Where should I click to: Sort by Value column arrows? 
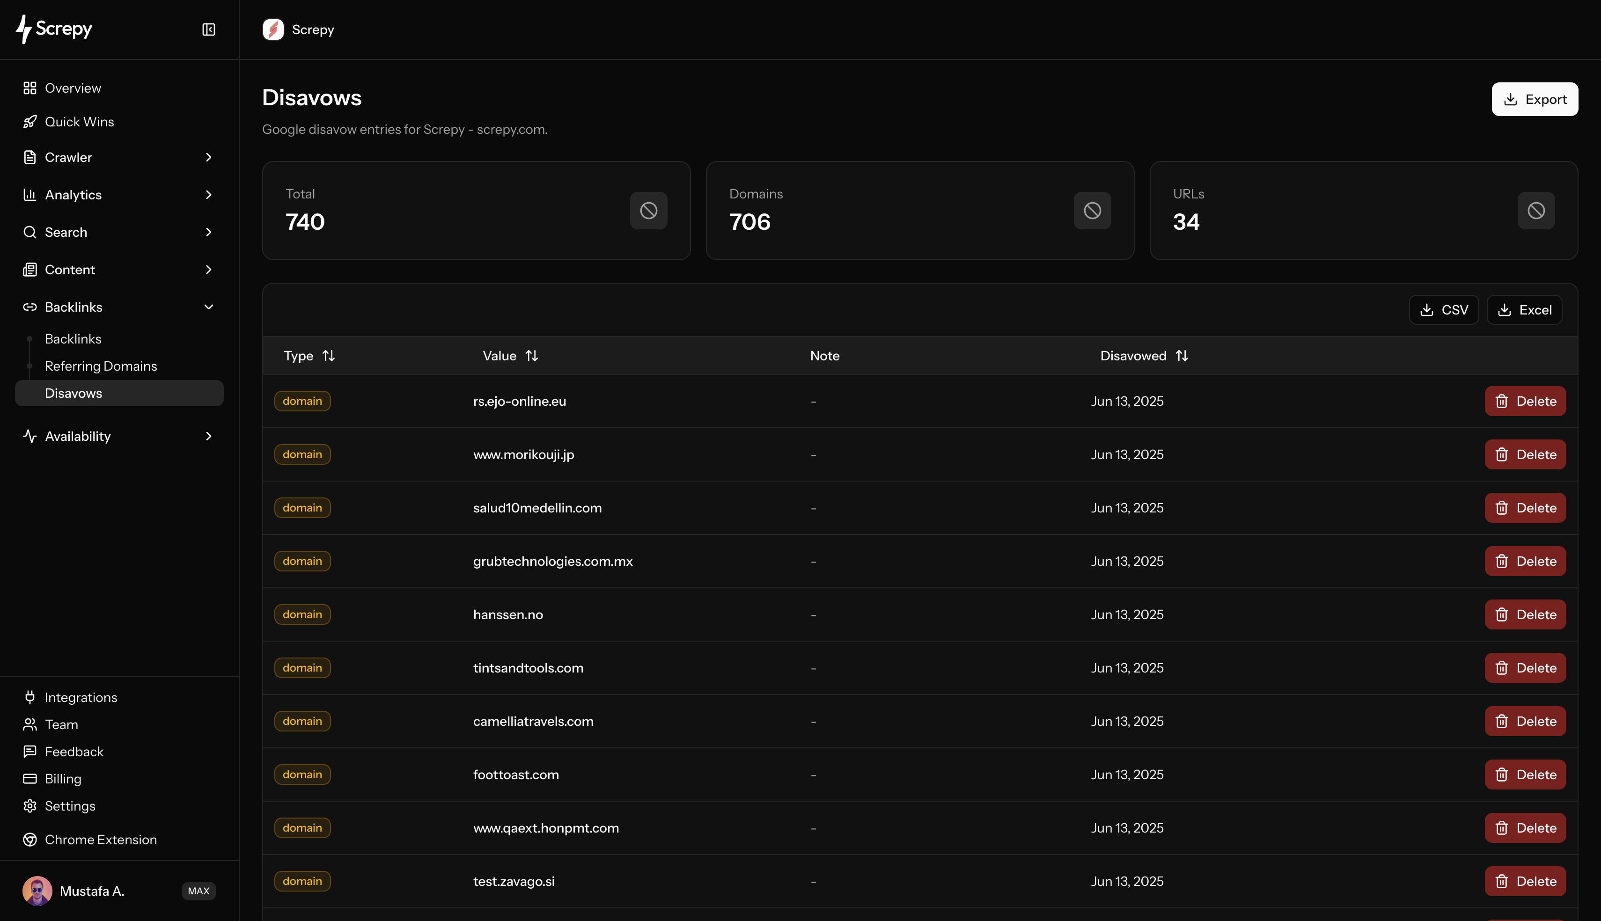[x=531, y=356]
